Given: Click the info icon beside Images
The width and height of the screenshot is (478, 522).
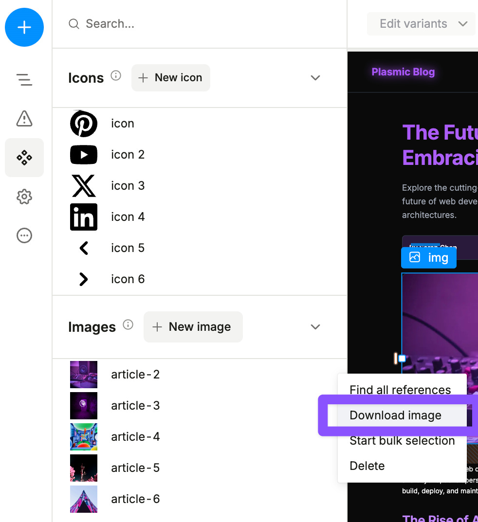Looking at the screenshot, I should [128, 324].
